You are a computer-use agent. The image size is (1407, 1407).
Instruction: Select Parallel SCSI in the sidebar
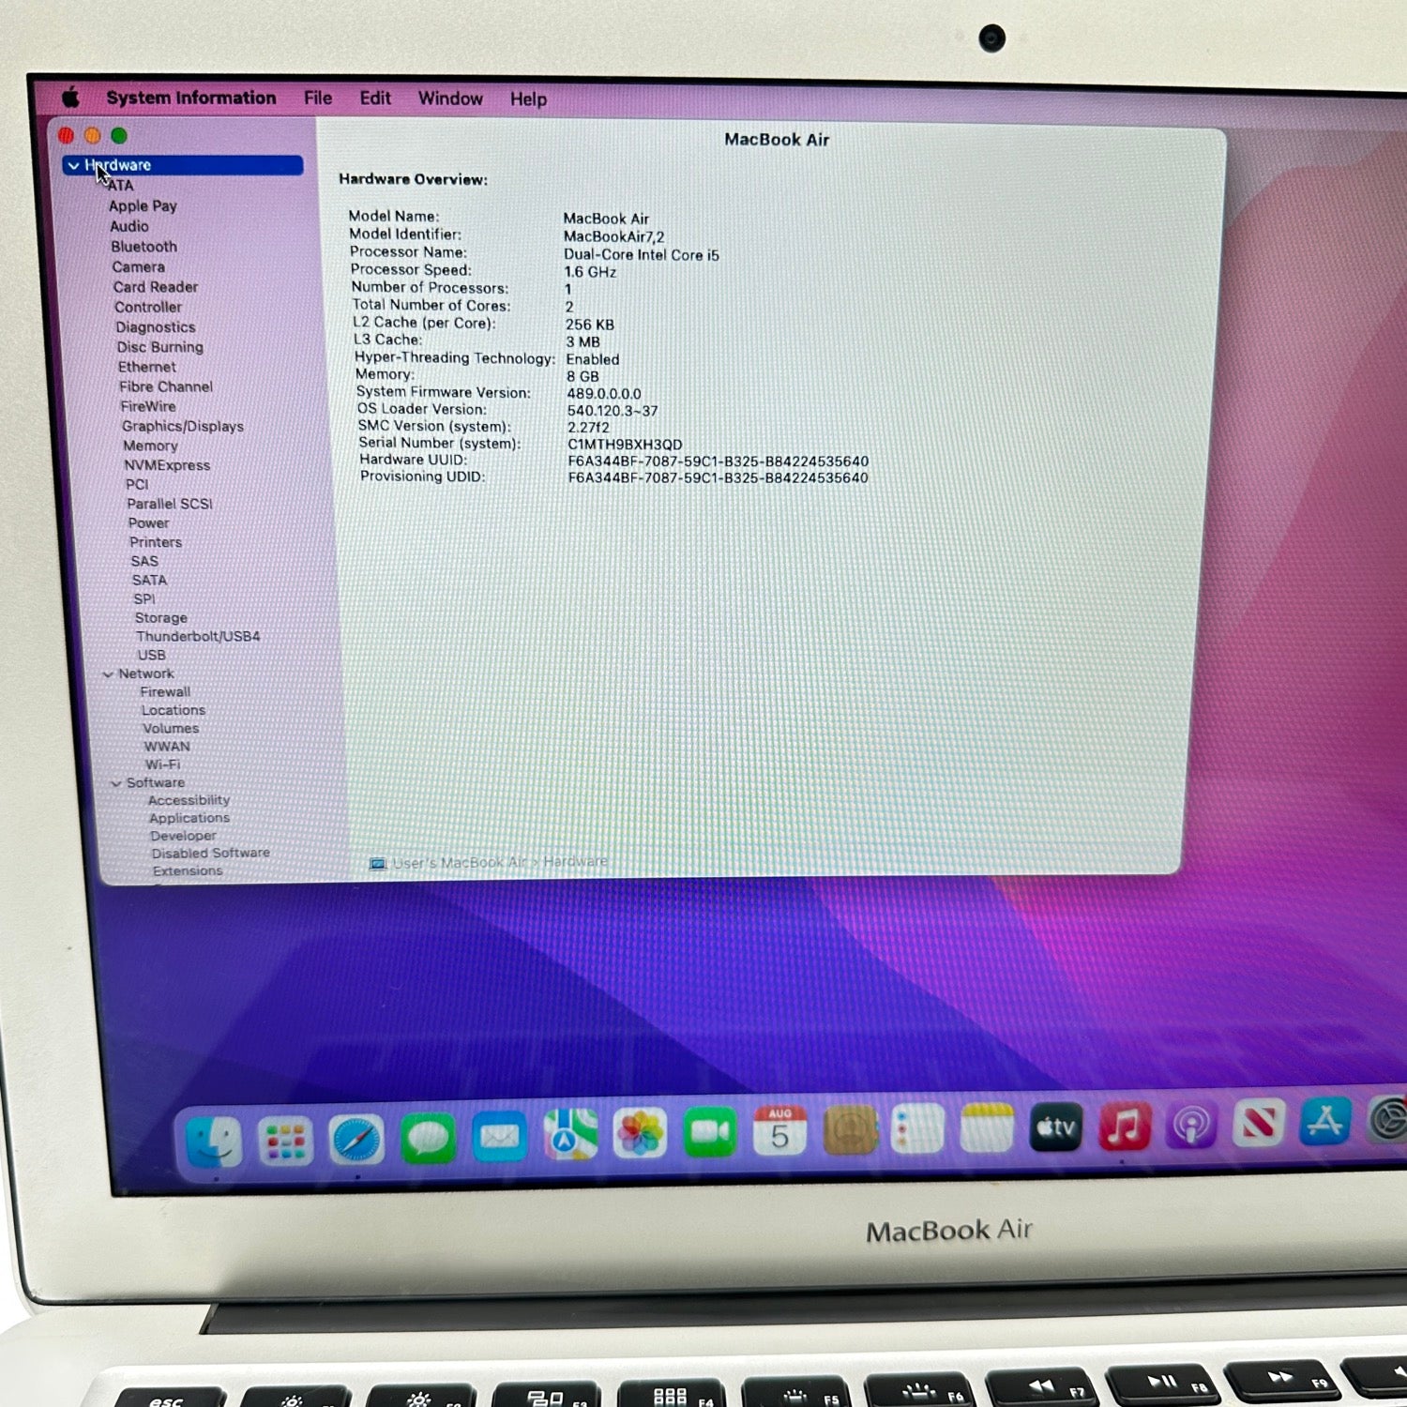[170, 504]
